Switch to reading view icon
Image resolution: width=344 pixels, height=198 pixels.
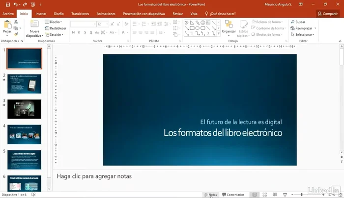tap(275, 195)
